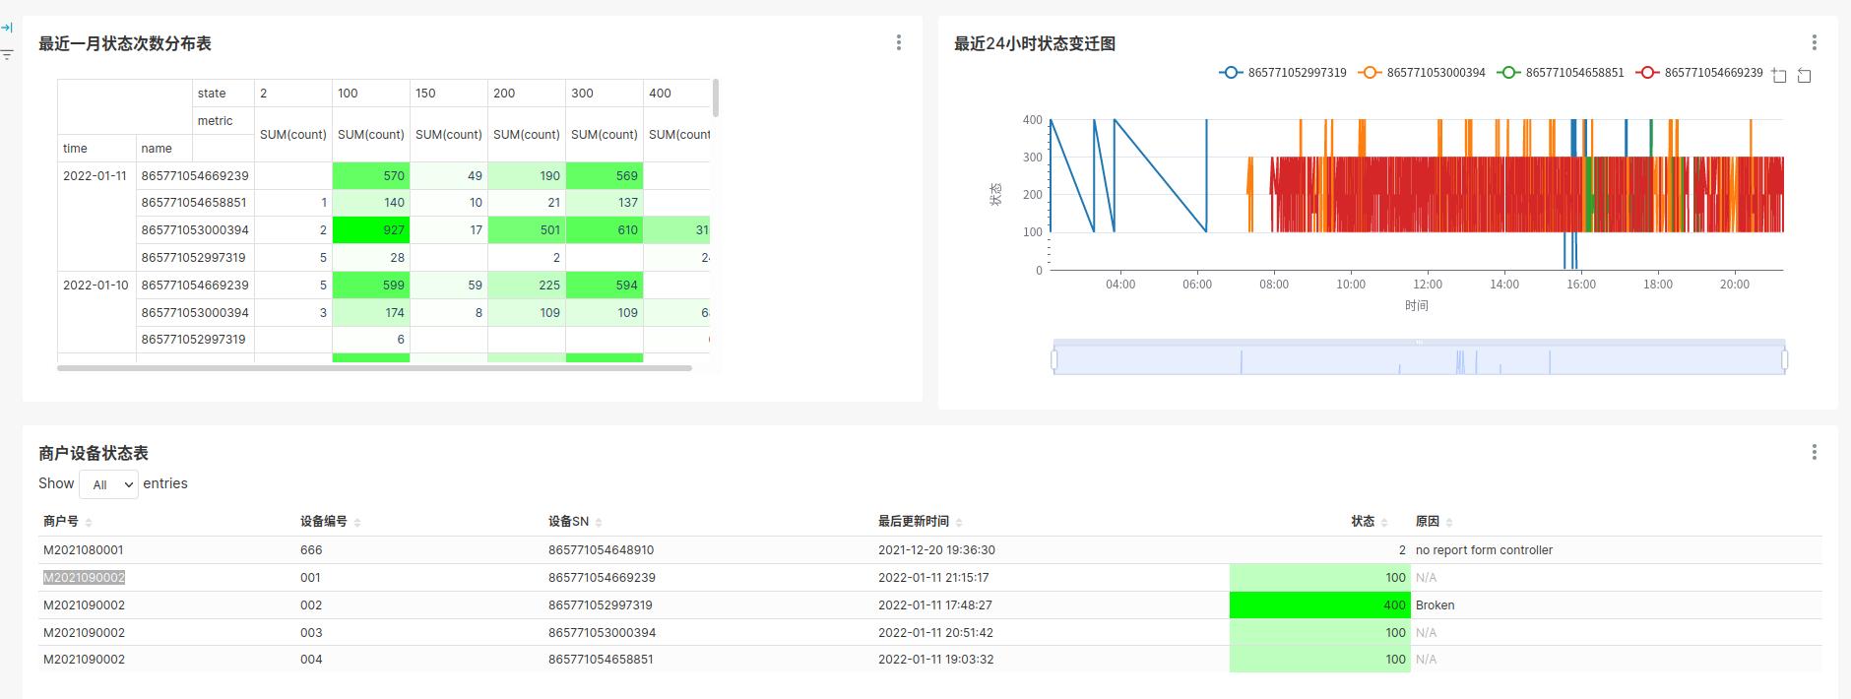
Task: Sort table by 状态 column
Action: (1369, 522)
